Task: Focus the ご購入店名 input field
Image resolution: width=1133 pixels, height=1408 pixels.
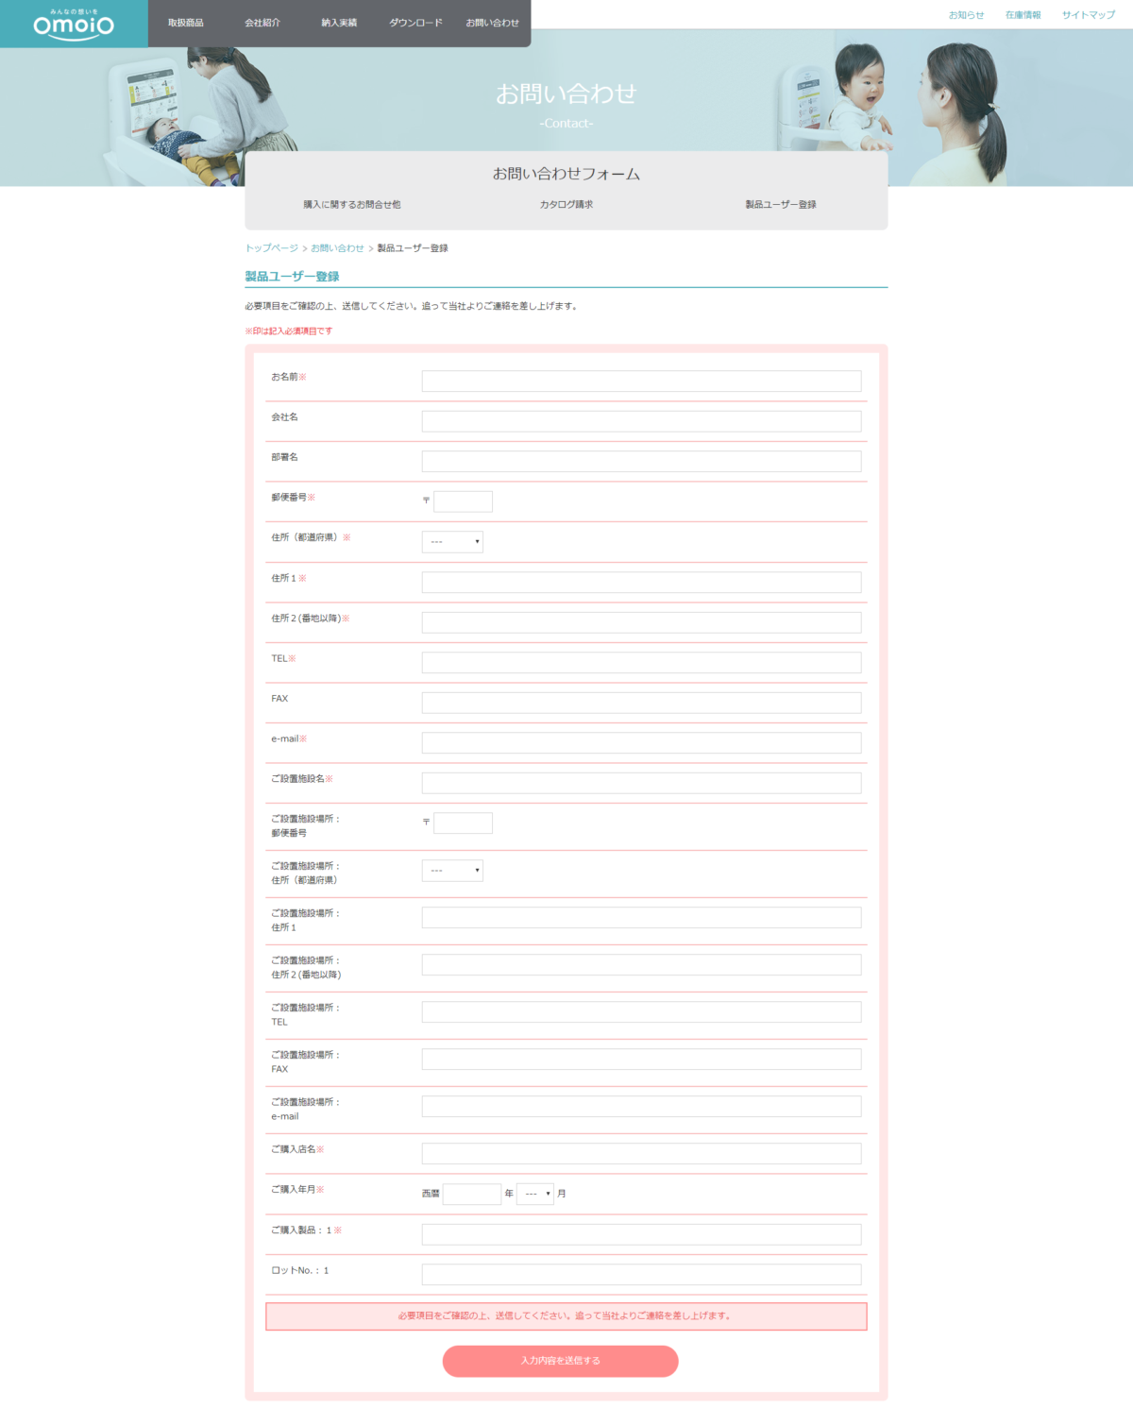Action: click(641, 1153)
